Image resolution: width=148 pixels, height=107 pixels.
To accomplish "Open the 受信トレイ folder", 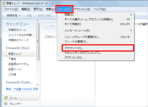I will [19, 54].
